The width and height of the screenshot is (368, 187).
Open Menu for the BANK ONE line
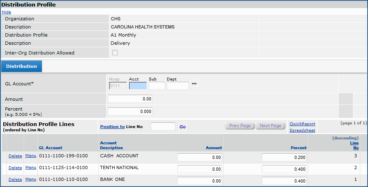tap(30, 179)
